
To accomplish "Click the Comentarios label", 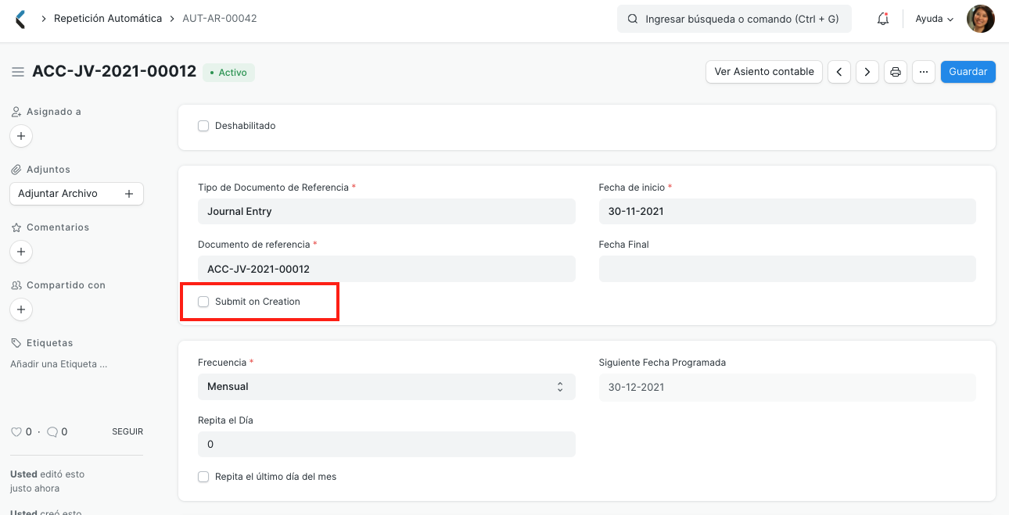I will (x=58, y=227).
